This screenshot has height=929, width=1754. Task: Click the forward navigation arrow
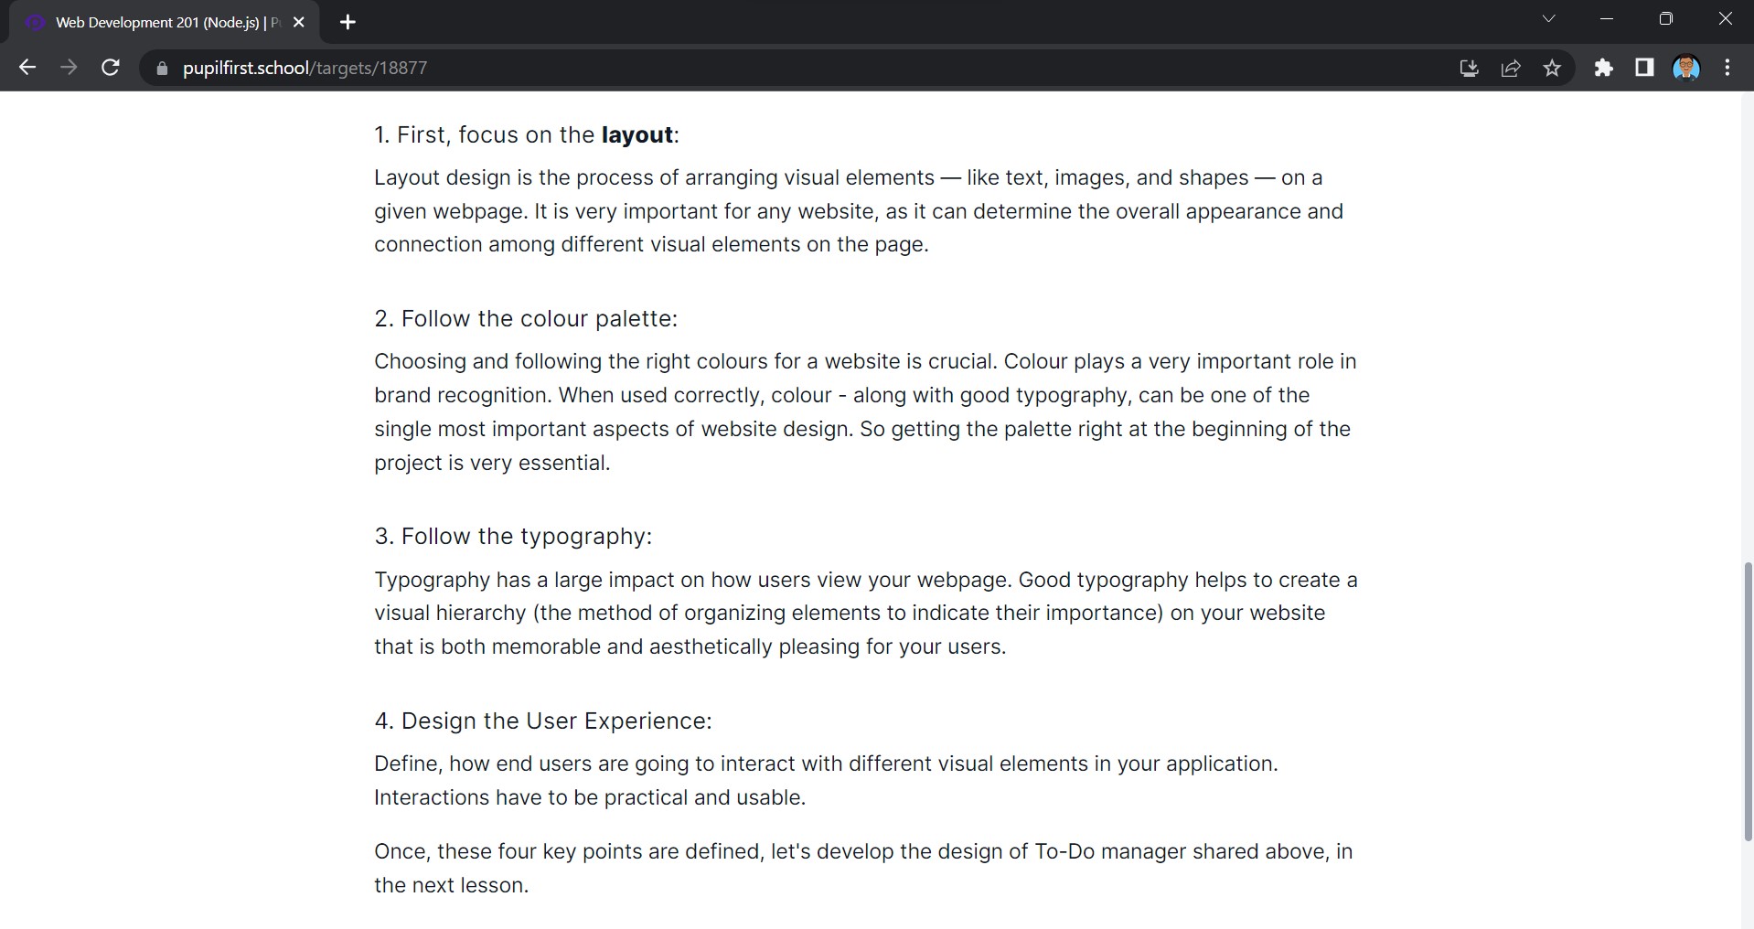point(69,67)
